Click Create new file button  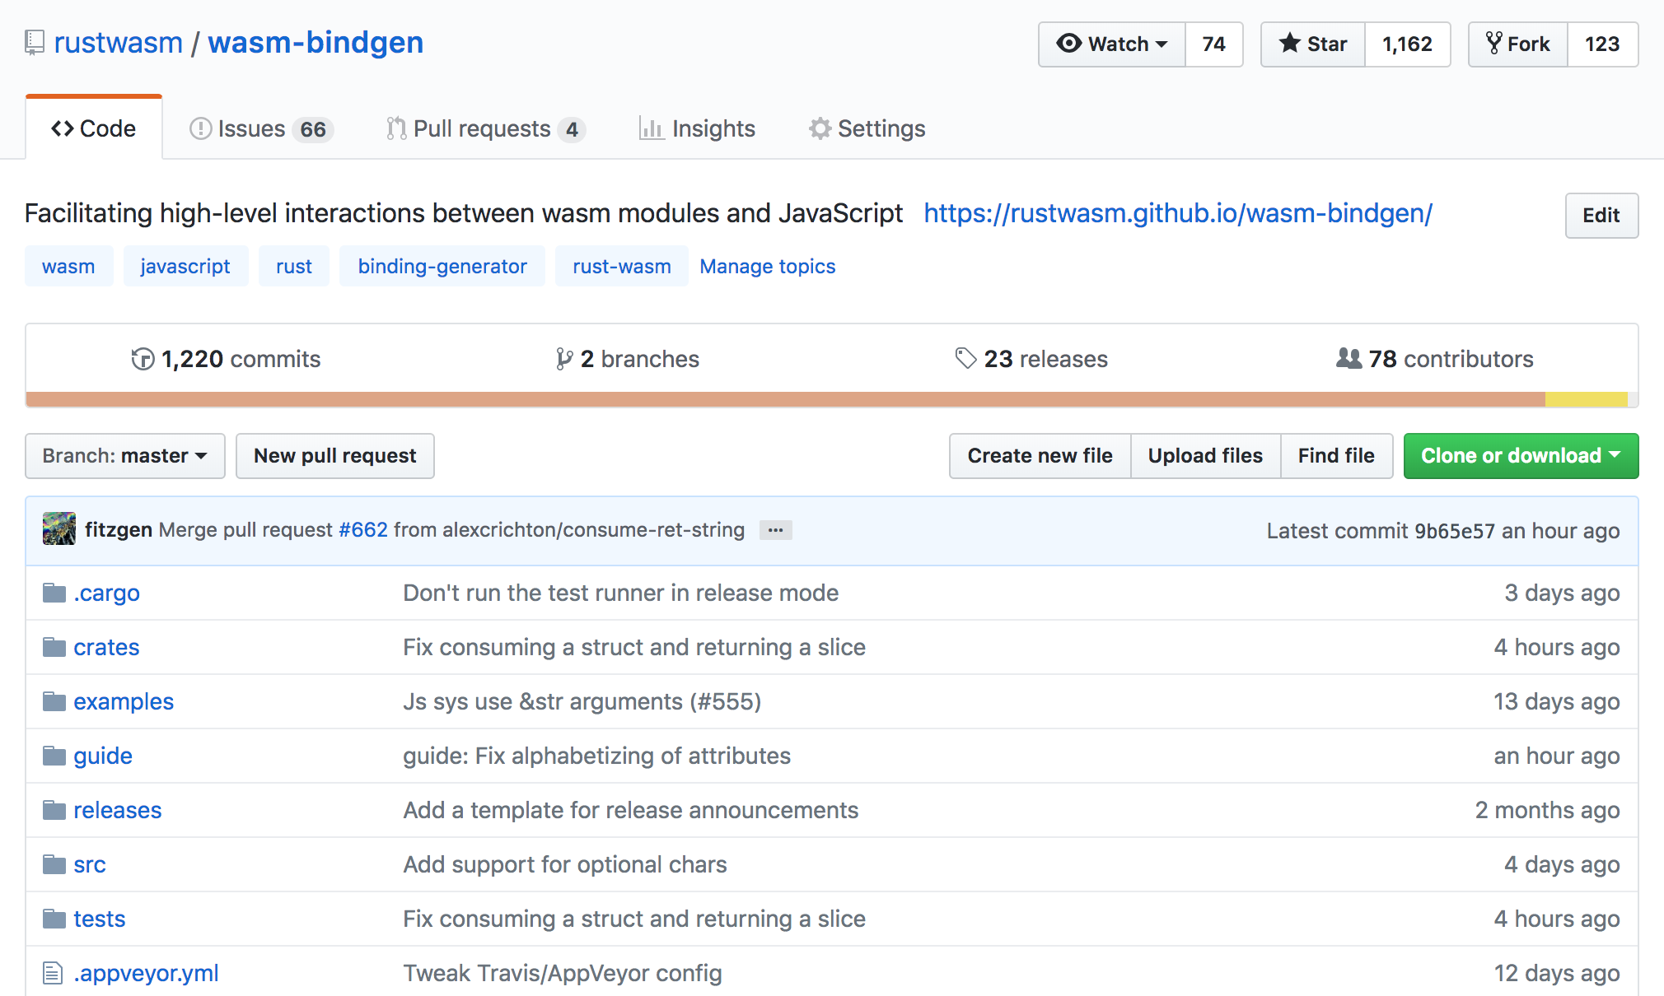pyautogui.click(x=1040, y=456)
